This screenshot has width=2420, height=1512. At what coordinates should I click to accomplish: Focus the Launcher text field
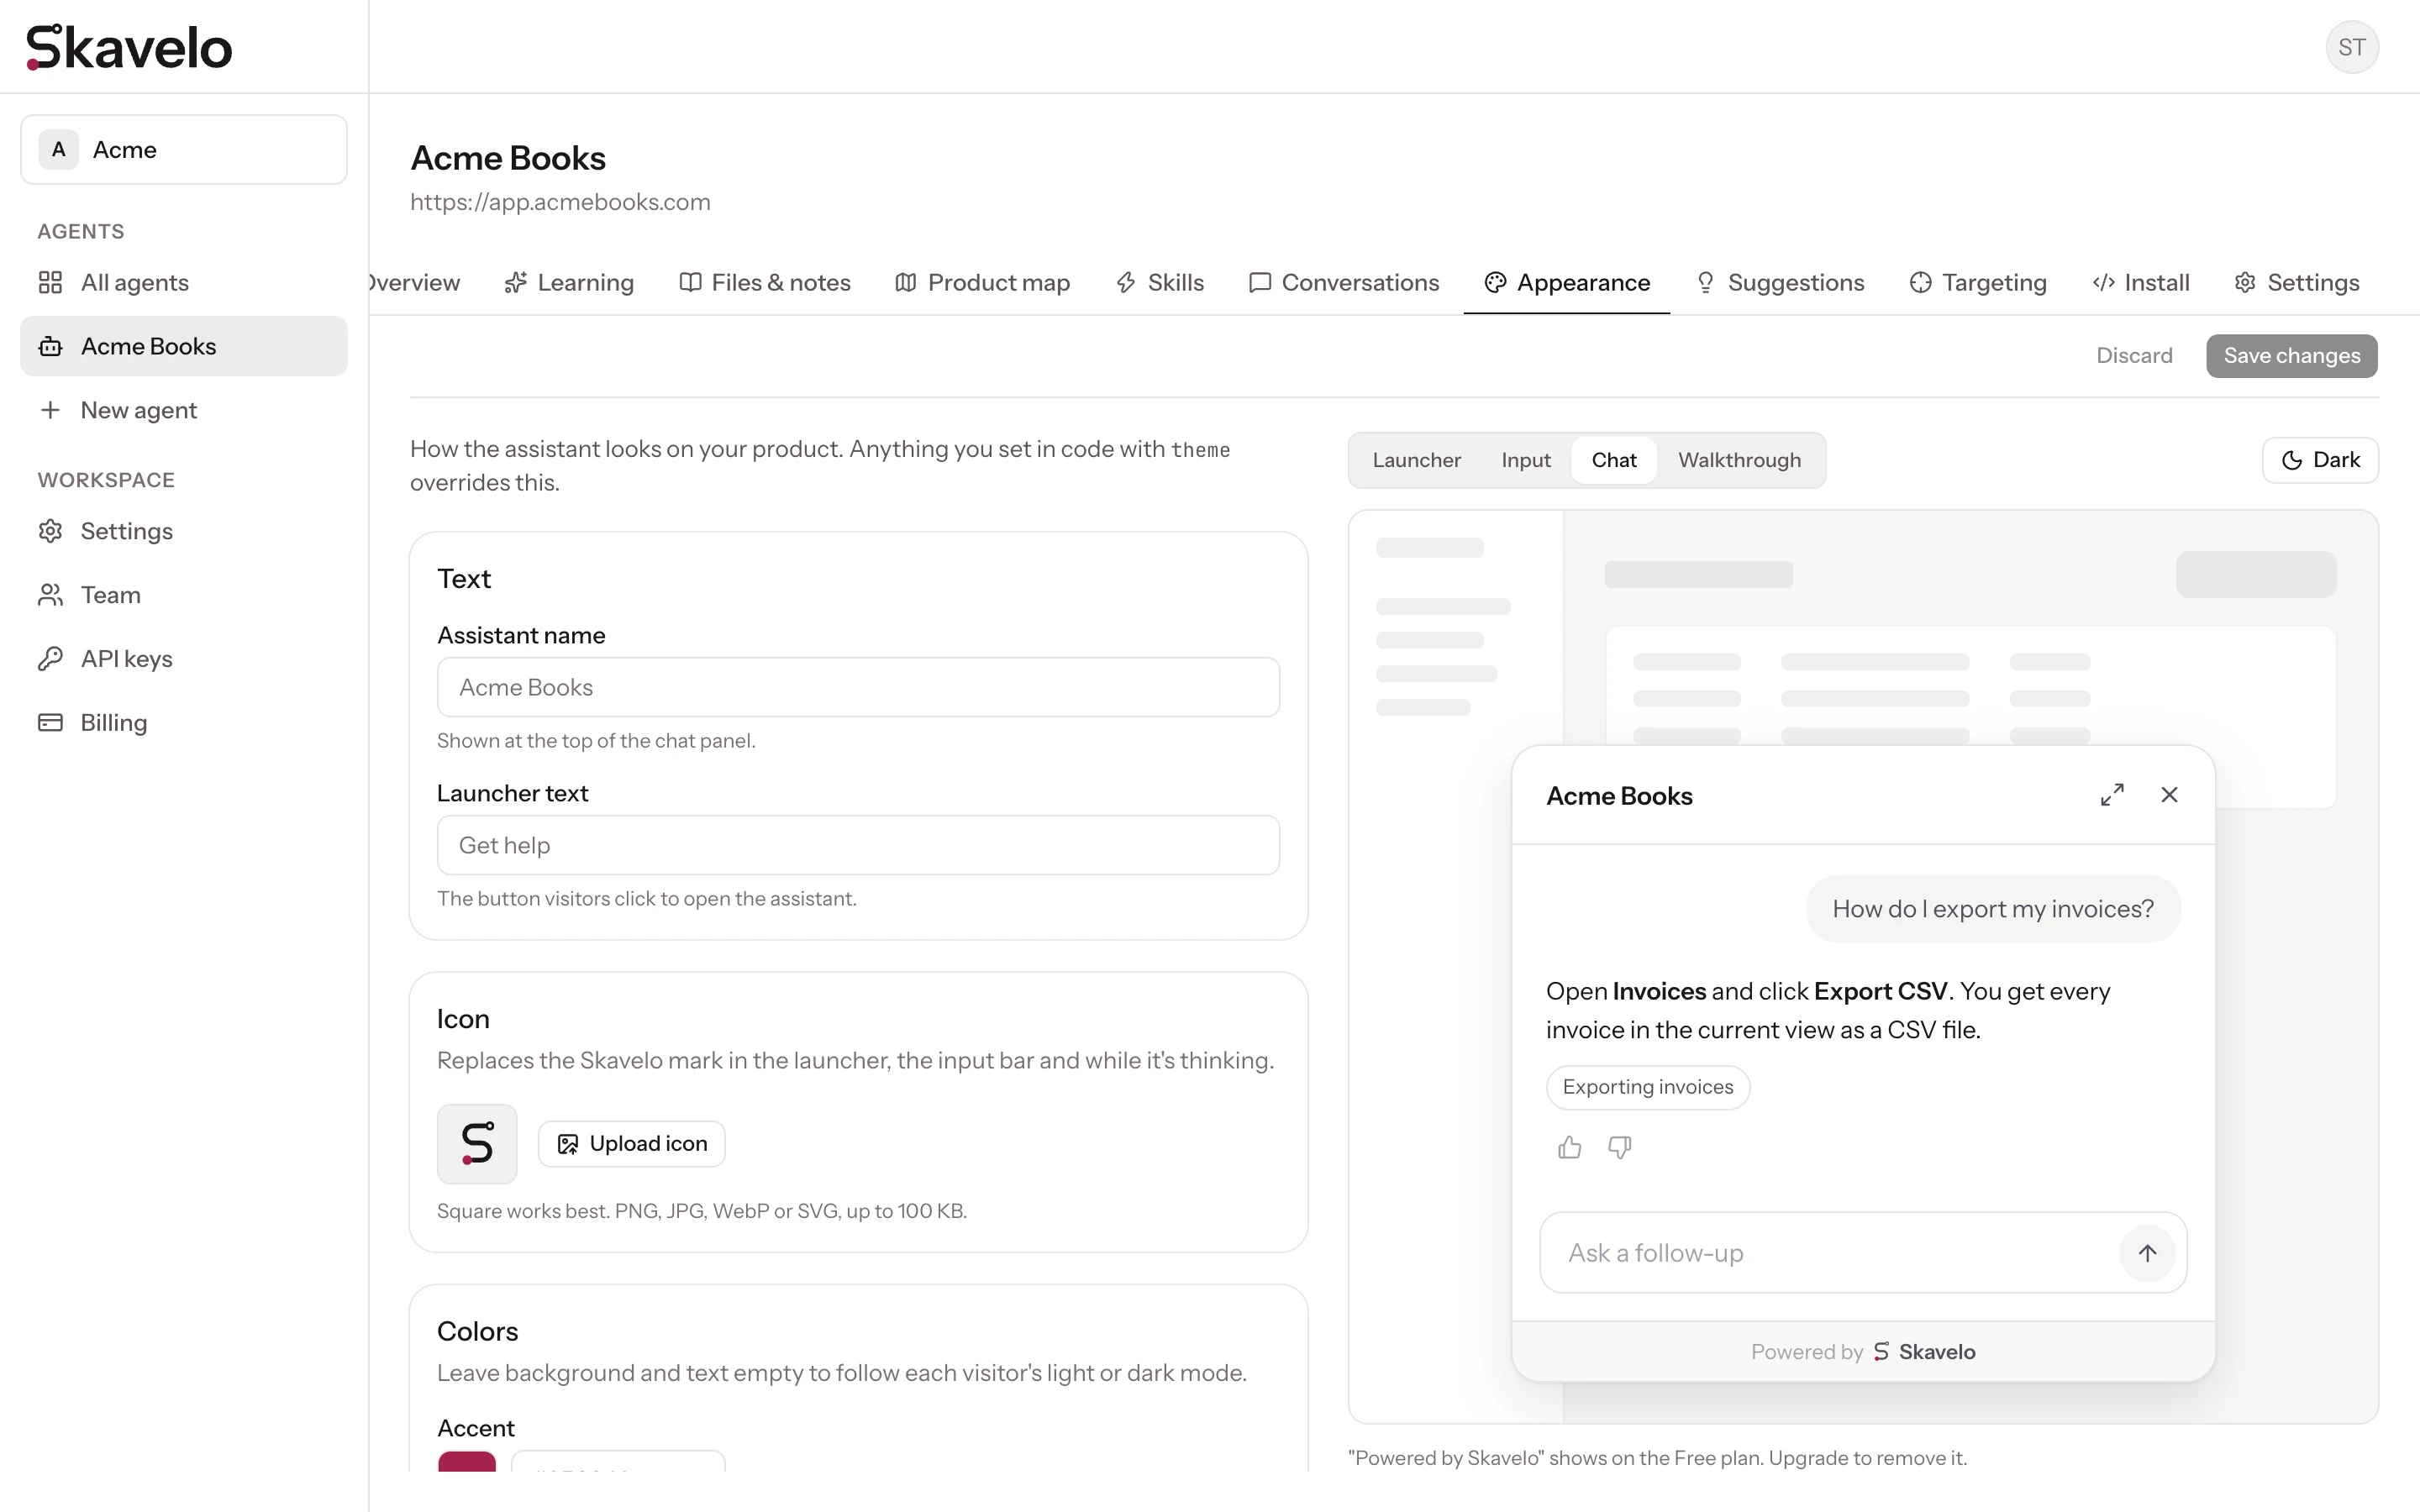click(x=858, y=845)
